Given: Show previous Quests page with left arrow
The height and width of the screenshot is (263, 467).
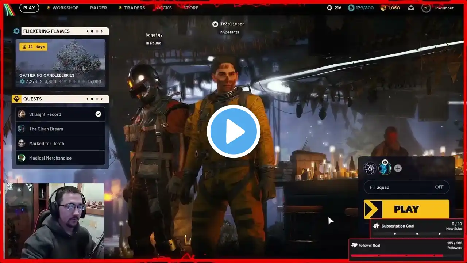Looking at the screenshot, I should pos(88,99).
